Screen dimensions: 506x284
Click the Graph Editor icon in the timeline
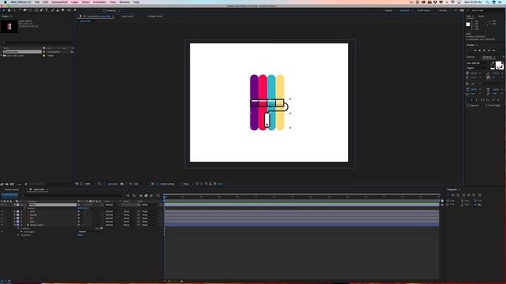pyautogui.click(x=158, y=196)
